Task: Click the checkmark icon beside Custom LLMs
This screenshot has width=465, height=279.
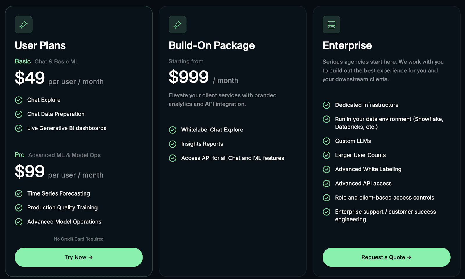Action: (x=327, y=141)
